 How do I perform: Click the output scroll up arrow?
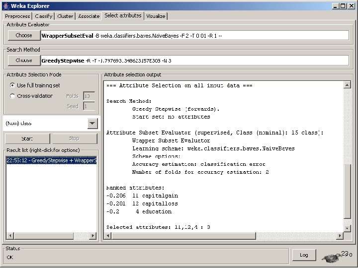click(x=347, y=85)
